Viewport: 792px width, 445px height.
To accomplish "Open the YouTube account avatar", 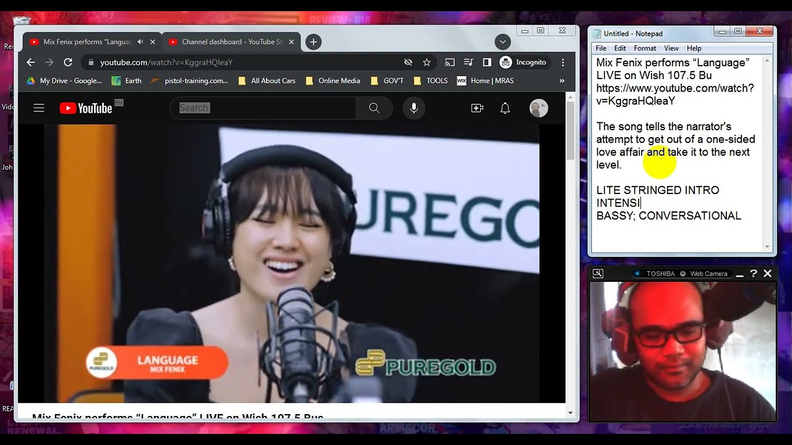I will (538, 108).
